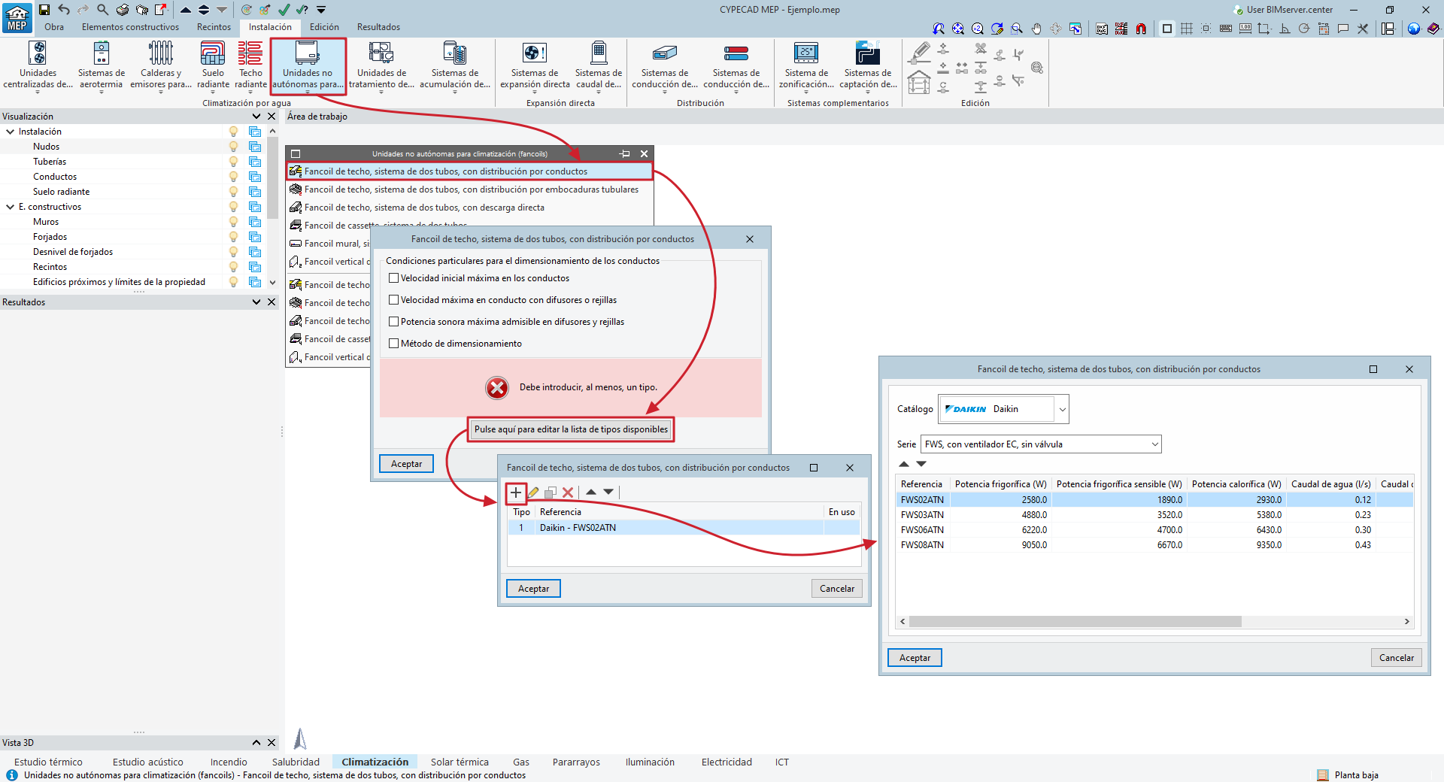Select the FWS06ATN row in catalog table
The image size is (1444, 782).
1154,530
